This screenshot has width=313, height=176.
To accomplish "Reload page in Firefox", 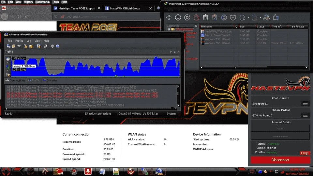I will tap(20, 17).
